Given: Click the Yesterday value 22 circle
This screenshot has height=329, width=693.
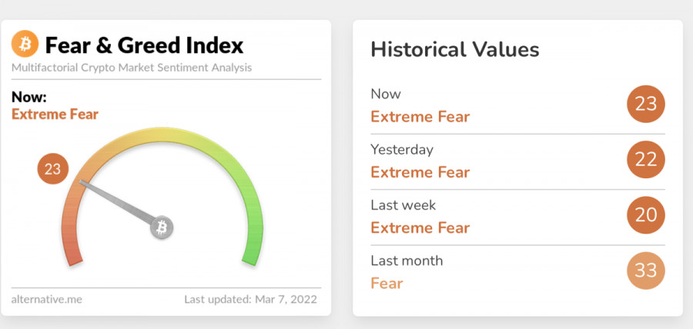Looking at the screenshot, I should 645,160.
